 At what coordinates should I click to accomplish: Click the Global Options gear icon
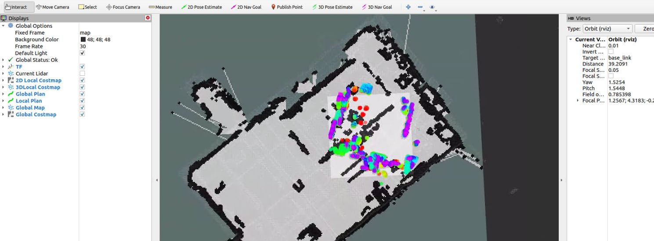[x=11, y=26]
